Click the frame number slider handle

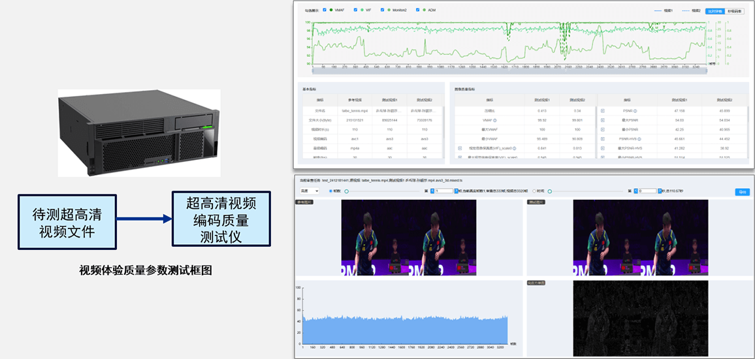(346, 191)
